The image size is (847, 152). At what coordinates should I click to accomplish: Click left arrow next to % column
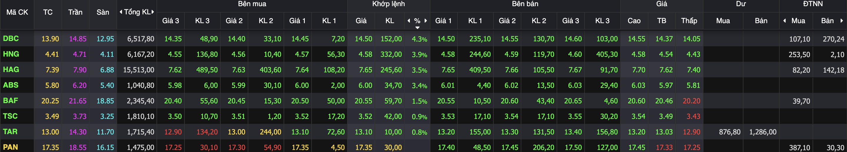click(x=409, y=21)
